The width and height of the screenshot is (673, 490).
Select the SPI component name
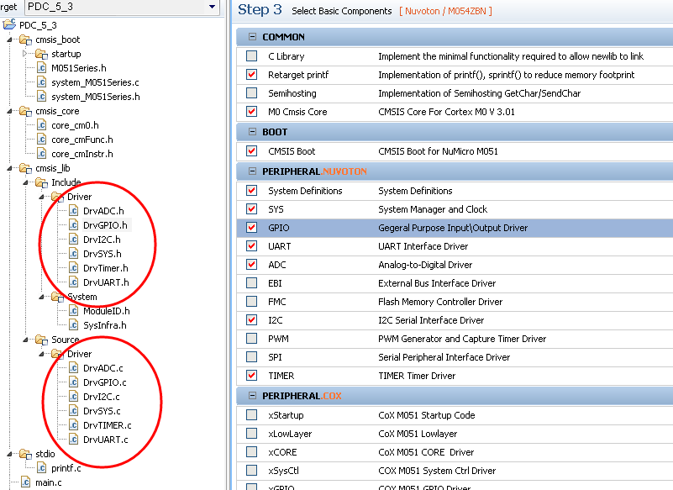[x=275, y=357]
